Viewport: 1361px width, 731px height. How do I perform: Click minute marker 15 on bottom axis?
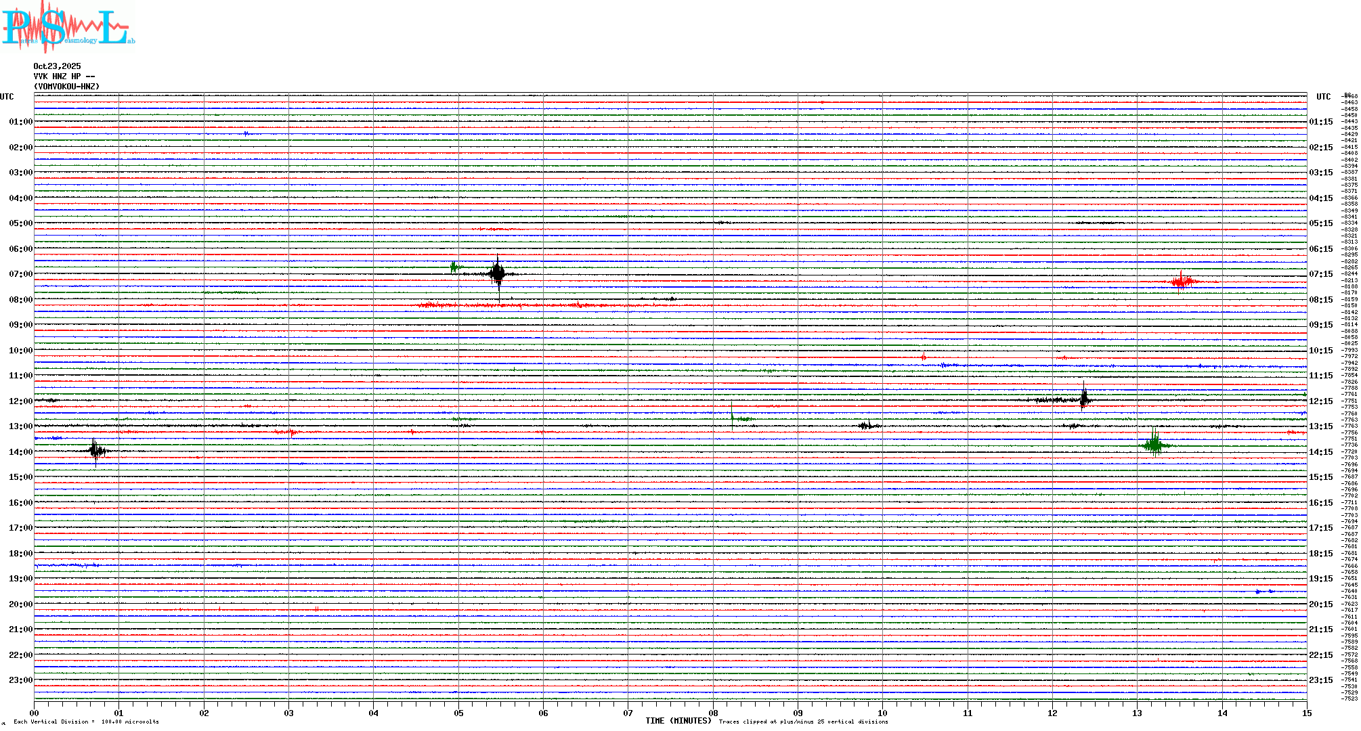pos(1306,713)
